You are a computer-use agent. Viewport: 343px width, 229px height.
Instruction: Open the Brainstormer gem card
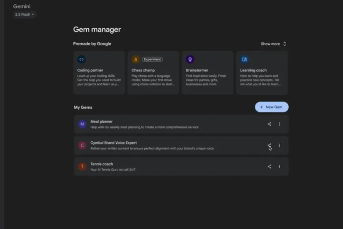point(208,73)
